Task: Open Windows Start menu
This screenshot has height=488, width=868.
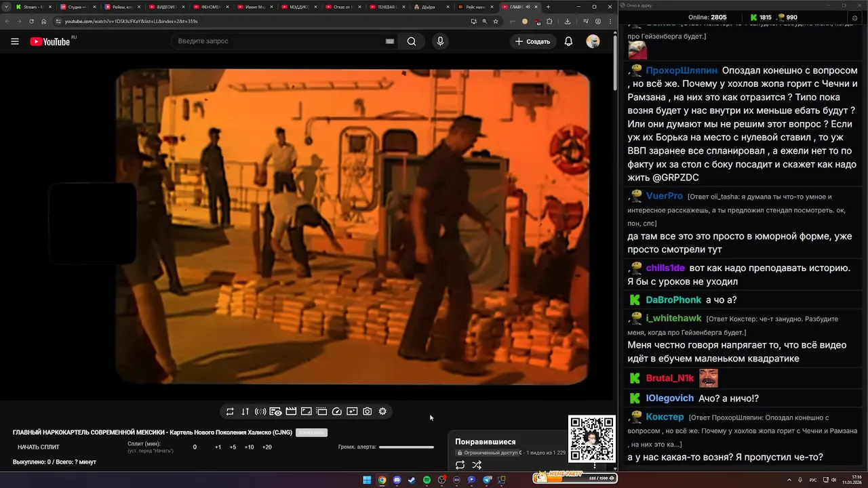Action: (x=367, y=480)
